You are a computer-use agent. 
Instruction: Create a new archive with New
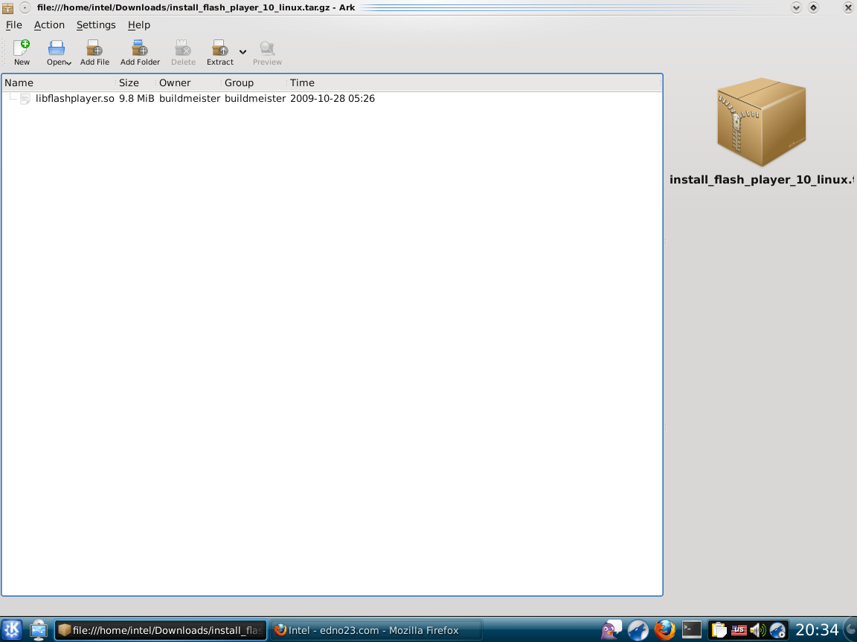pos(22,53)
